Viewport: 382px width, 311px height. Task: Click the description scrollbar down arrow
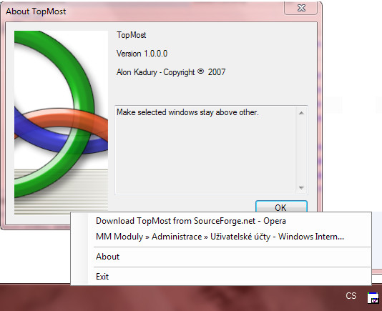(x=301, y=188)
